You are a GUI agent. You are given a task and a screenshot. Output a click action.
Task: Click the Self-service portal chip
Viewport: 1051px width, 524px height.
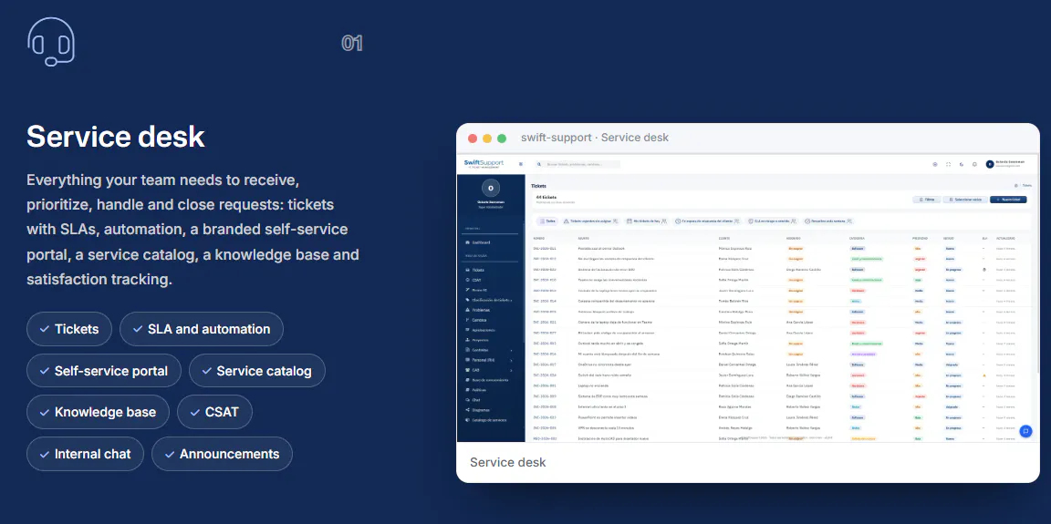tap(104, 371)
